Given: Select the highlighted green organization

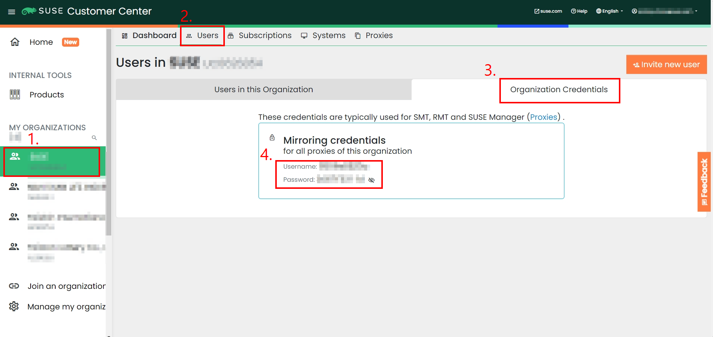Looking at the screenshot, I should point(52,162).
